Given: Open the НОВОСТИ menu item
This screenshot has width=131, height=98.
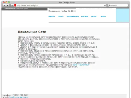Looking at the screenshot, I should pos(52,16).
